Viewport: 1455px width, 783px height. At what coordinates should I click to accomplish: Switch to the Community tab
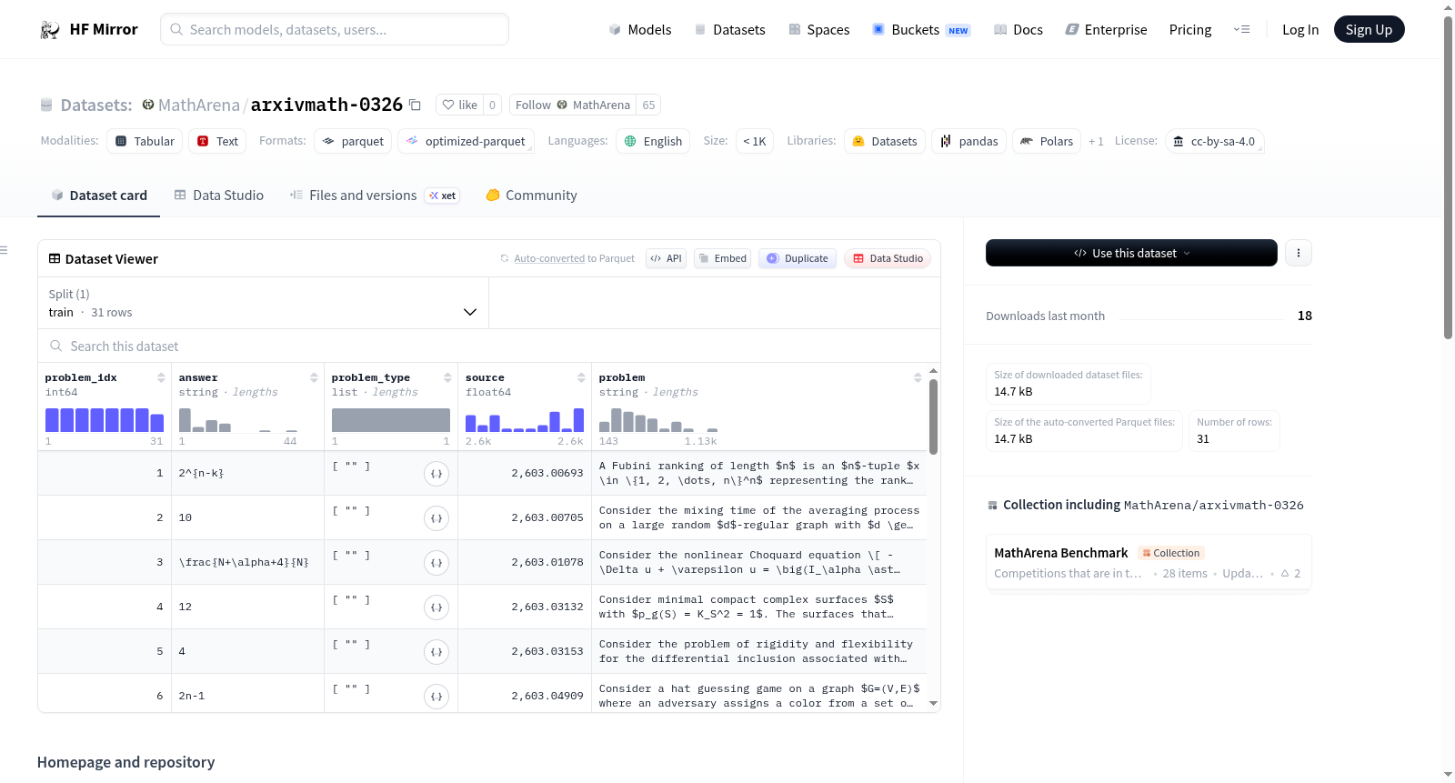click(531, 195)
